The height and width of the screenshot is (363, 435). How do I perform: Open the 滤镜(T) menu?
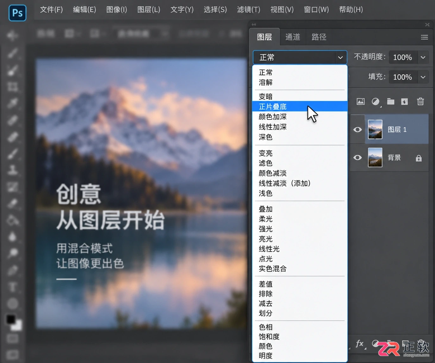[x=249, y=10]
